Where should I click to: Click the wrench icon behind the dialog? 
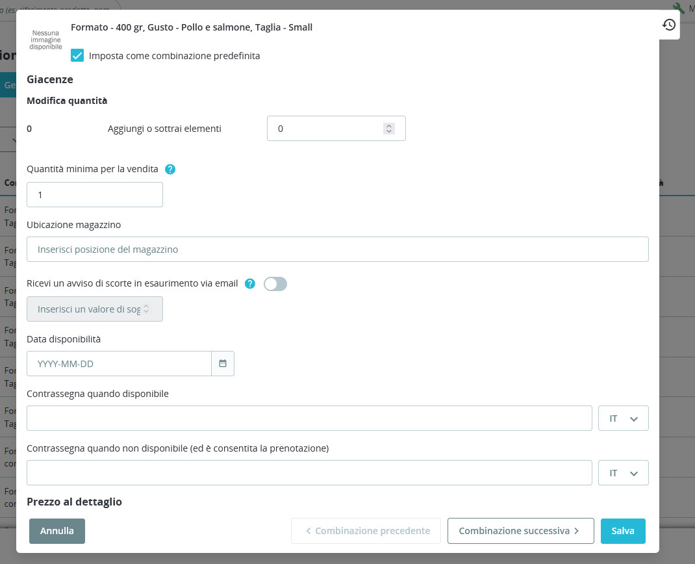(679, 8)
